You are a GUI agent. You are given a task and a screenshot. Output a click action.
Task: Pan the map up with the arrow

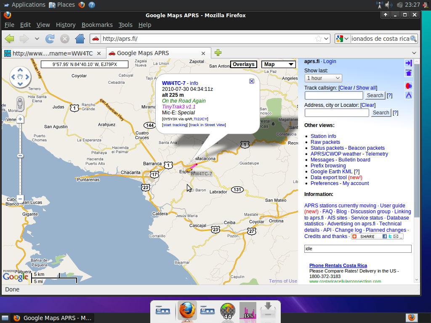click(x=20, y=70)
